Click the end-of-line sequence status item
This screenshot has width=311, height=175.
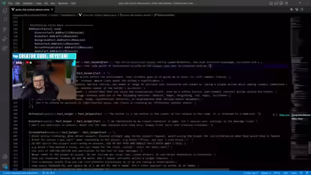(x=285, y=173)
